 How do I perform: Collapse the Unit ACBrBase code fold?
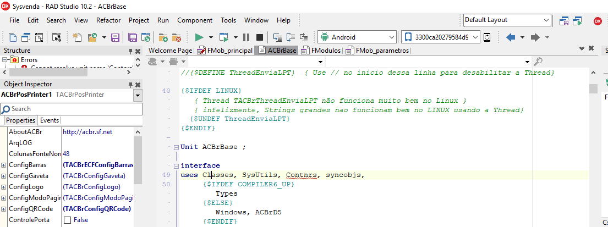(x=177, y=147)
